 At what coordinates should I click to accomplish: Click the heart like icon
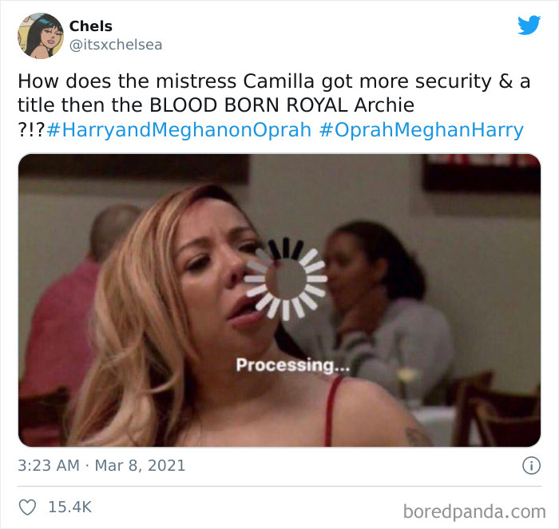point(27,507)
